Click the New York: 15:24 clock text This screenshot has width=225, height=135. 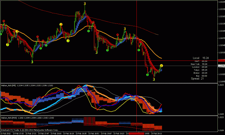pyautogui.click(x=199, y=64)
